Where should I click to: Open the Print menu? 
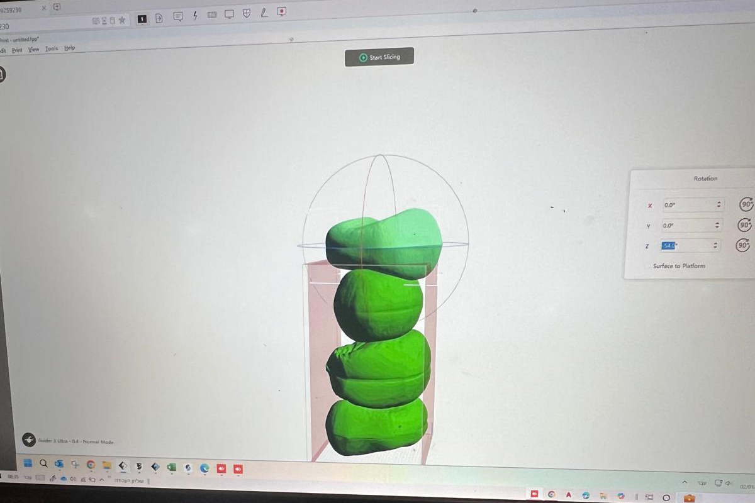17,50
